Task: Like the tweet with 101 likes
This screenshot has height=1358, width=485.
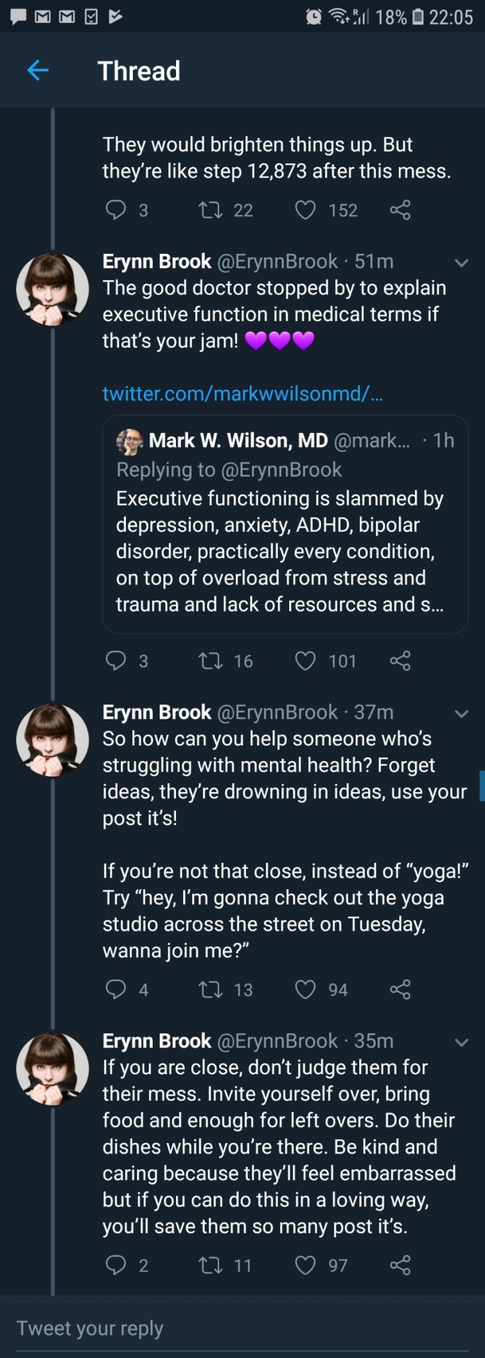Action: (x=305, y=661)
